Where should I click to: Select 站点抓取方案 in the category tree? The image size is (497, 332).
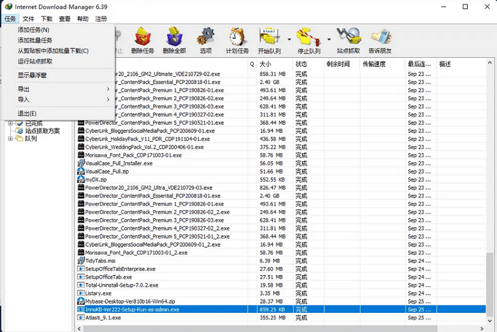click(42, 131)
